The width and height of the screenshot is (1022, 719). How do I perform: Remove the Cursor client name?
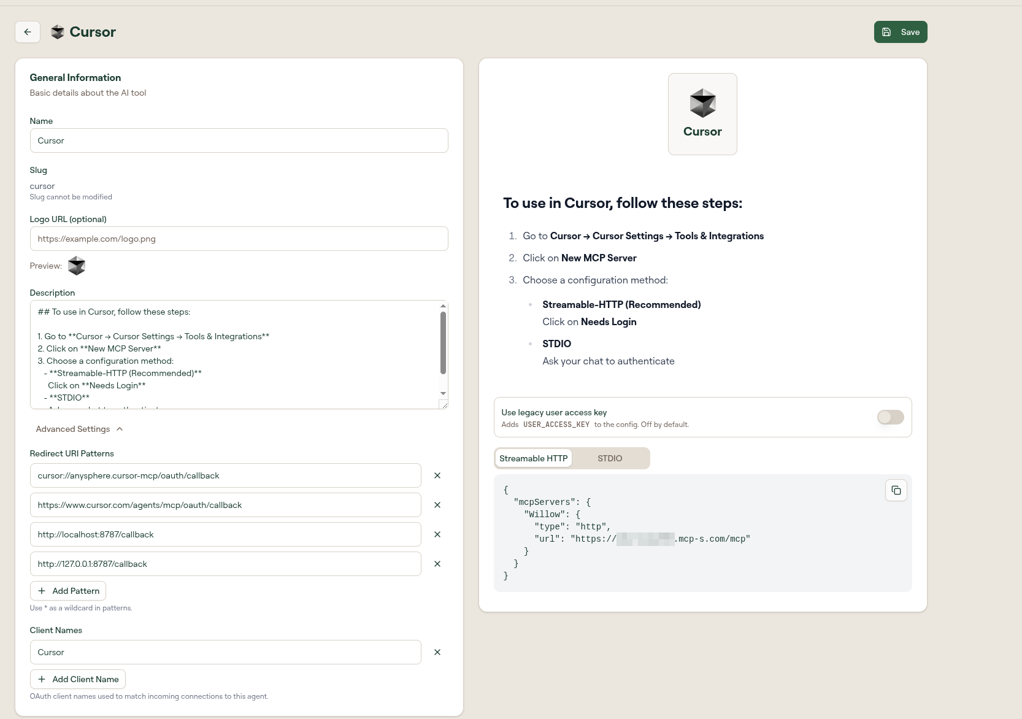437,652
